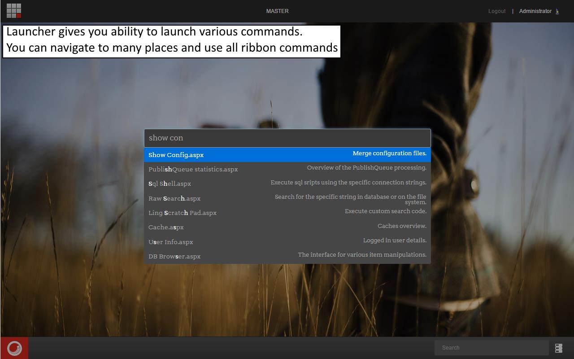Click the Logout link
The height and width of the screenshot is (359, 574).
point(497,11)
